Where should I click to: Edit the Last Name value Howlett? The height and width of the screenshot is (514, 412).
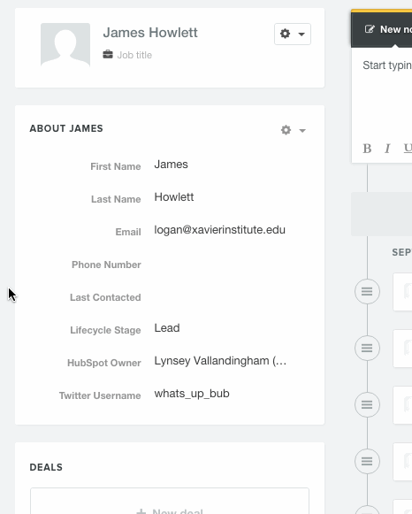click(x=174, y=197)
